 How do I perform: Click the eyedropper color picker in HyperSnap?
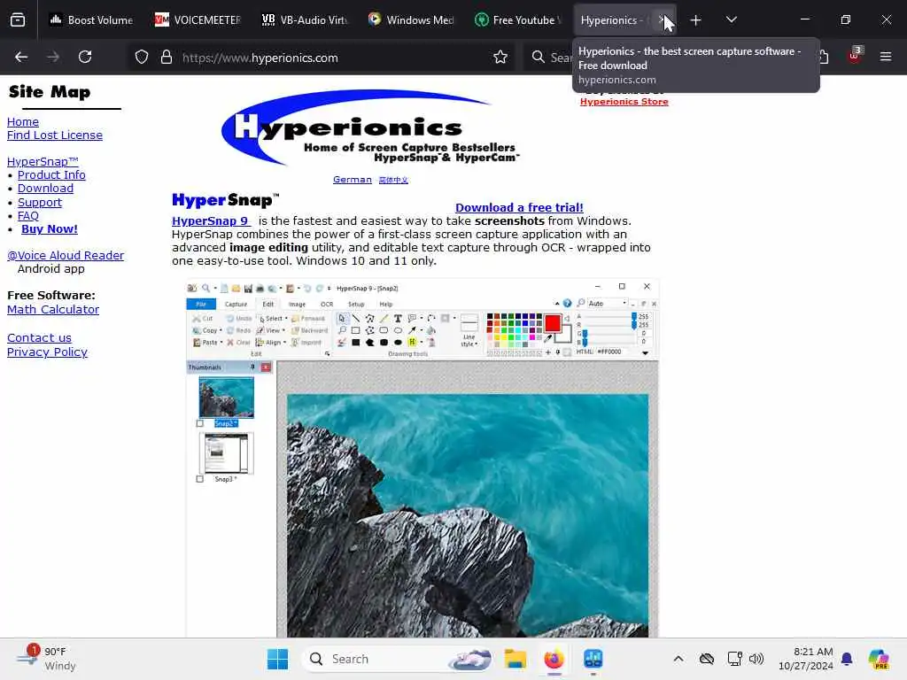pos(547,338)
